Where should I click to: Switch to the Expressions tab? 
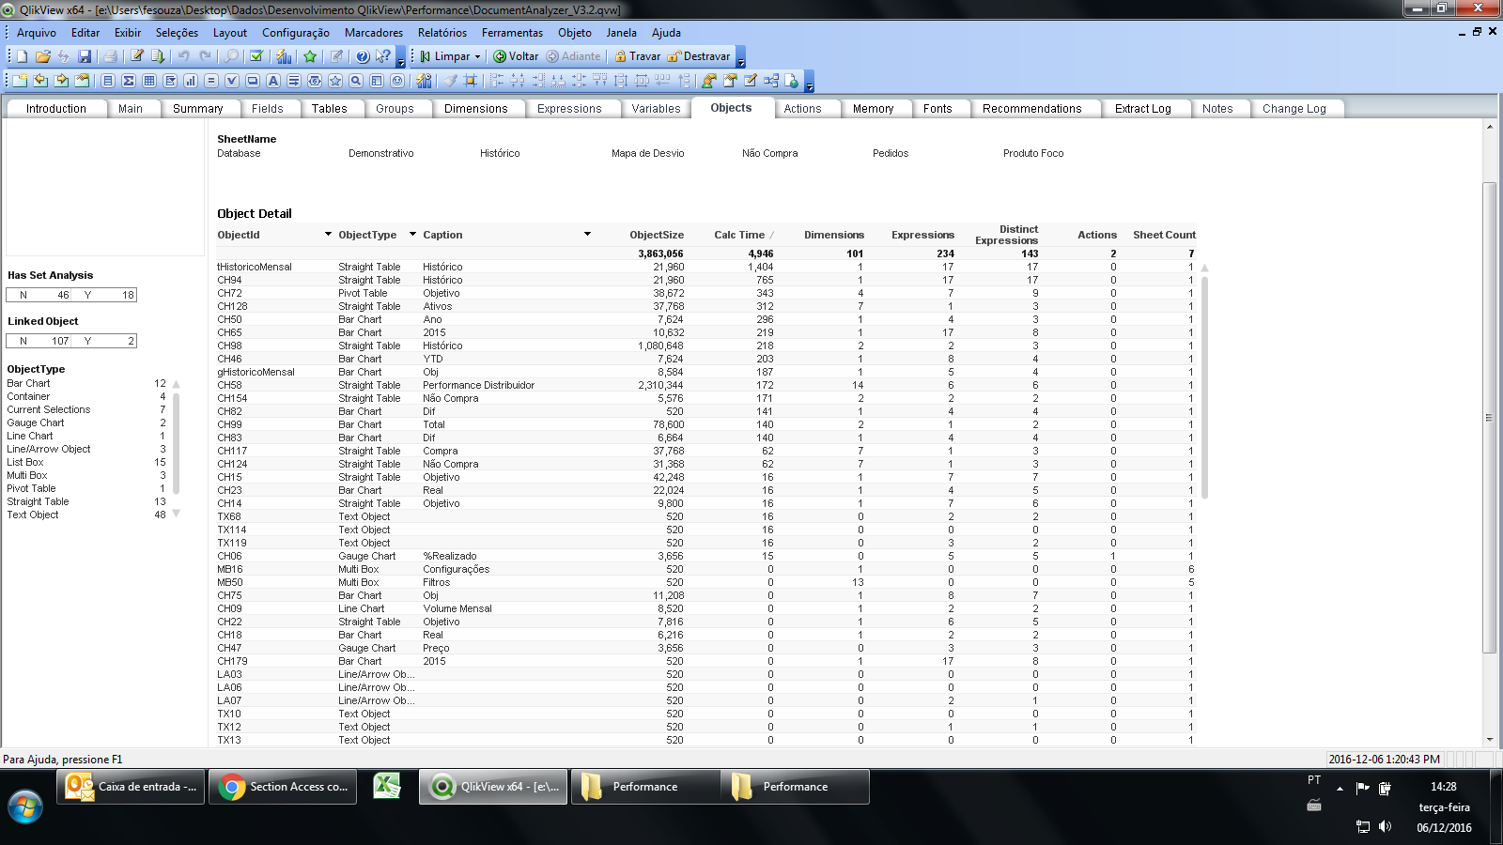(569, 109)
